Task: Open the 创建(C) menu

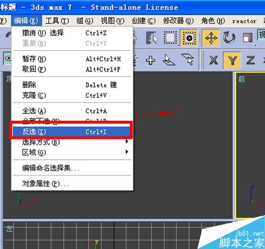Action: coord(144,21)
